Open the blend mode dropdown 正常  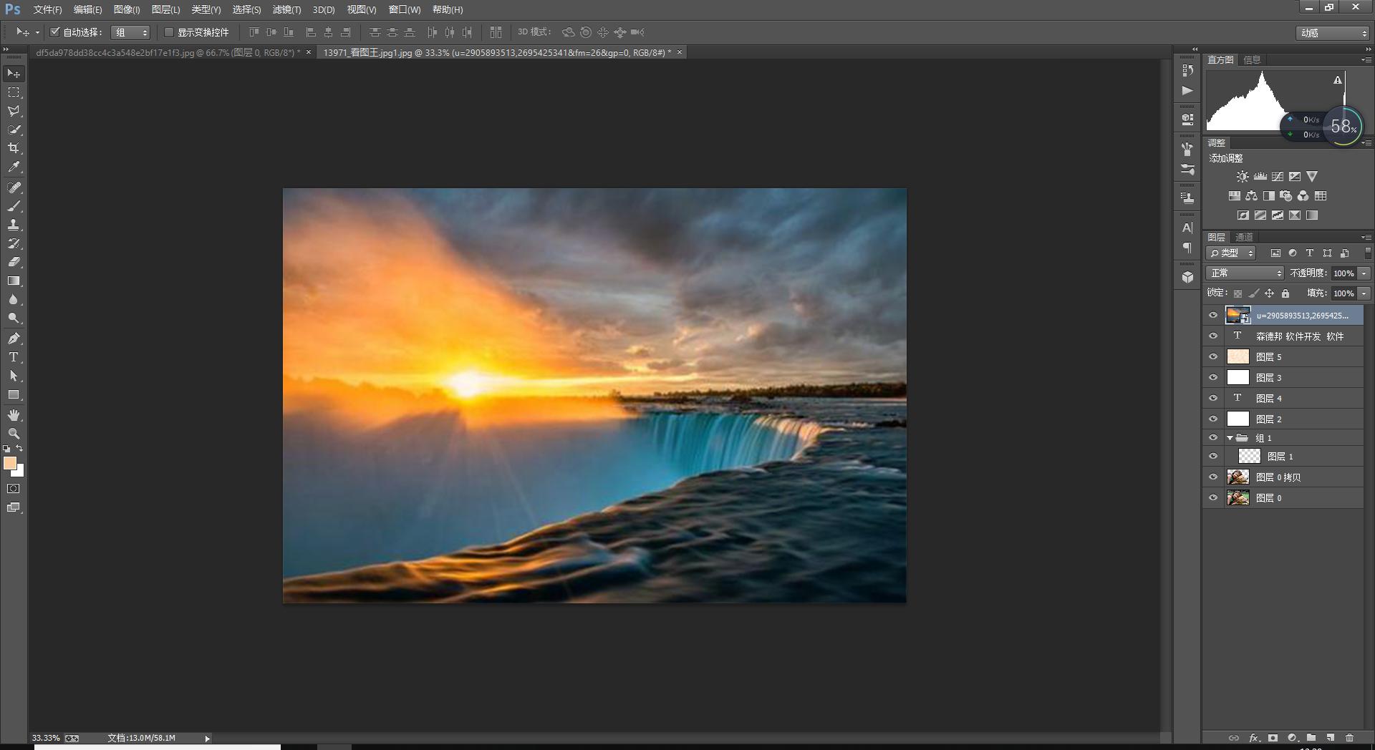(x=1245, y=273)
